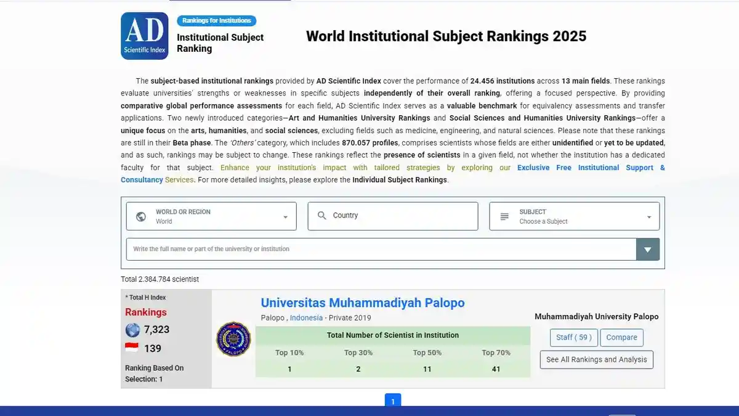Click the globe icon in World or Region selector
Image resolution: width=739 pixels, height=416 pixels.
tap(141, 216)
